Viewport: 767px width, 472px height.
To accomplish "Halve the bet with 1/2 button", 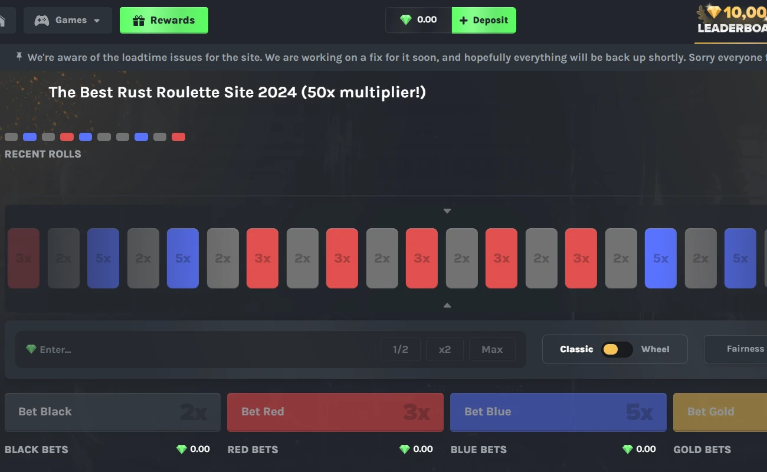I will [x=401, y=349].
